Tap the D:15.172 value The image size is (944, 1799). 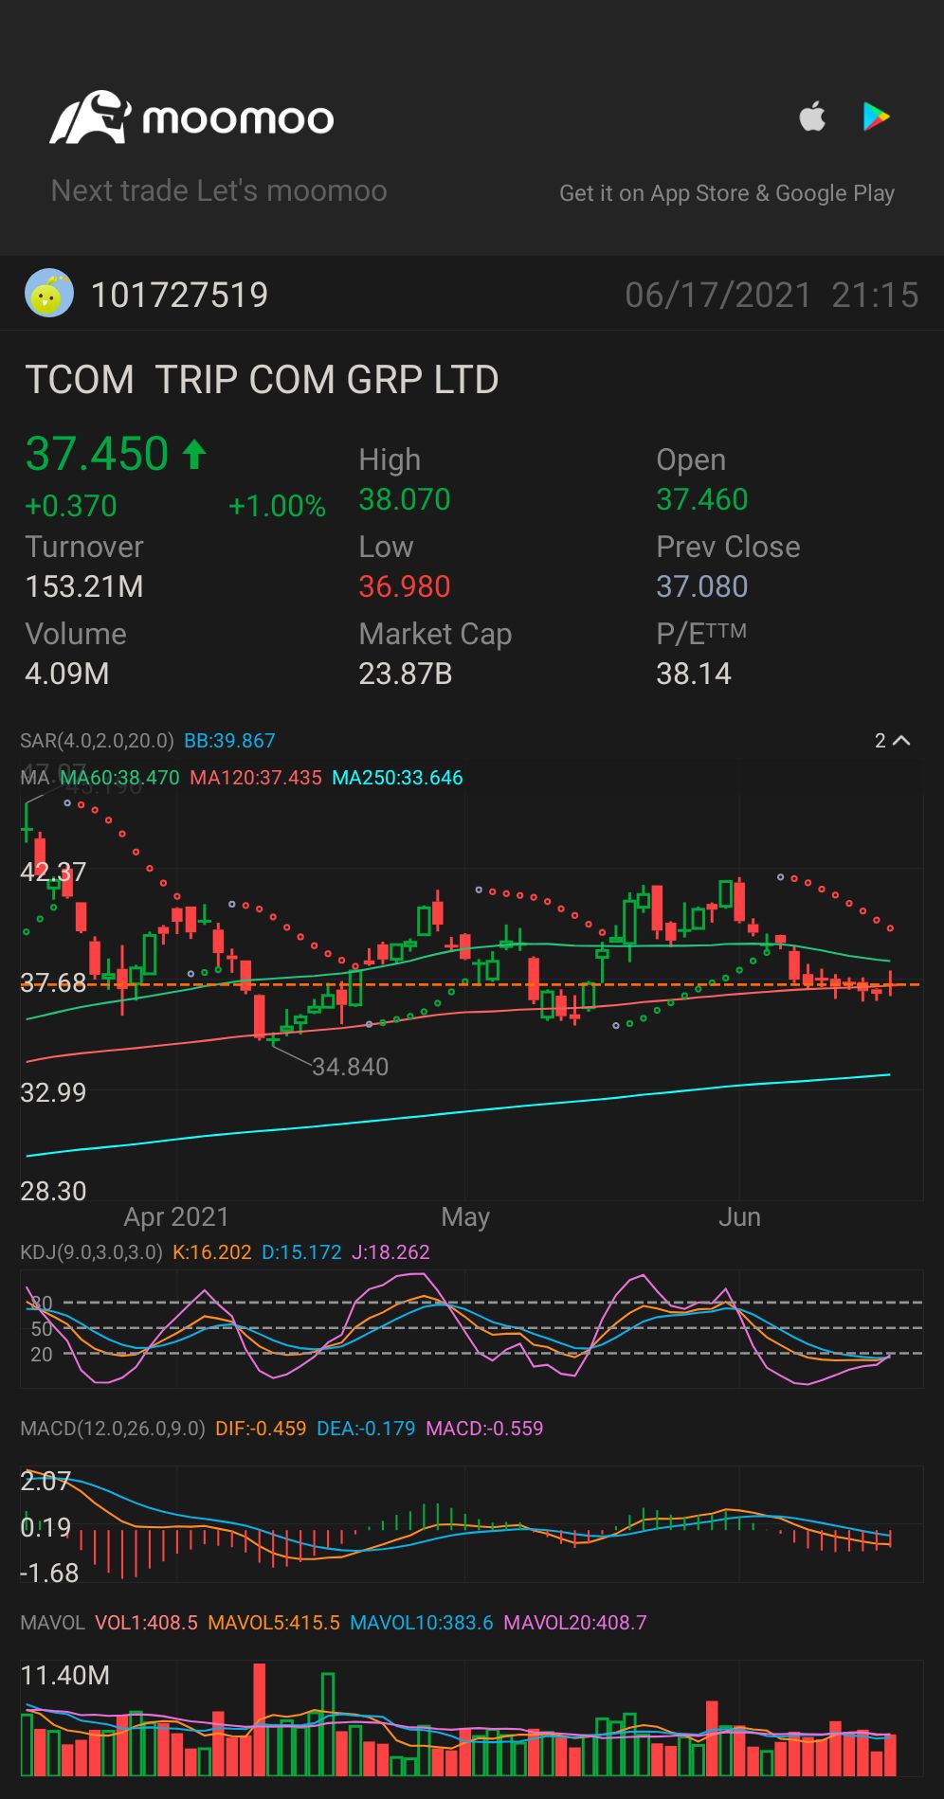coord(301,1252)
